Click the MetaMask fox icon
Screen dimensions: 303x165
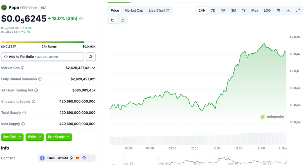point(77,158)
